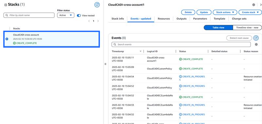Switch to the Events - updated tab

point(141,19)
